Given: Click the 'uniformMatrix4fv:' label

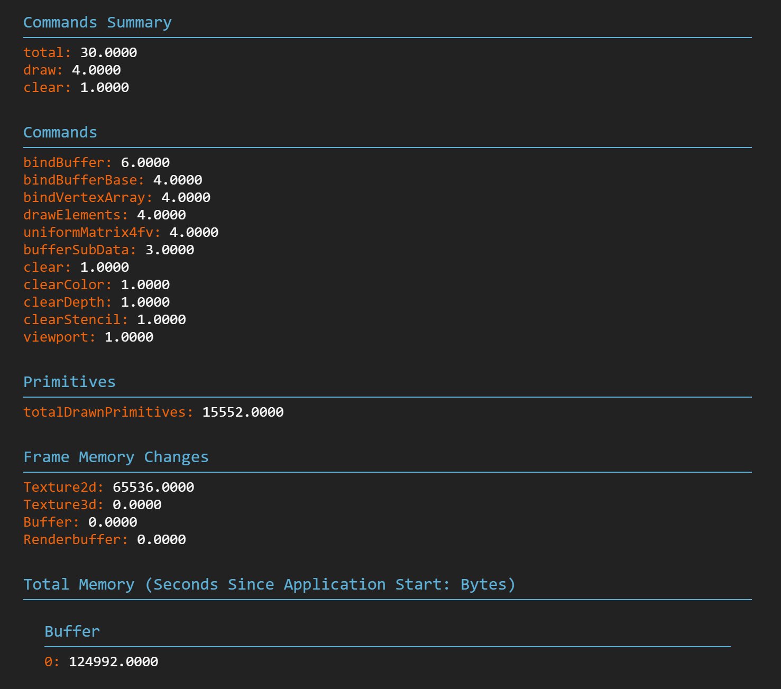Looking at the screenshot, I should [92, 233].
